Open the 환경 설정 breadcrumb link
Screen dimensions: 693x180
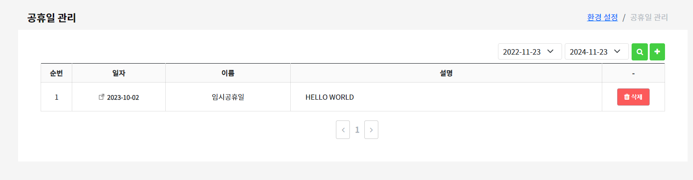click(602, 18)
